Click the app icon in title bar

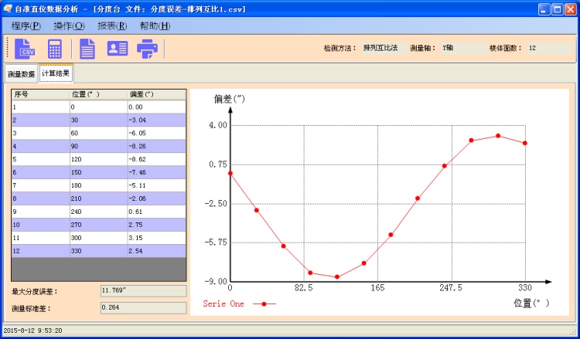click(x=8, y=9)
